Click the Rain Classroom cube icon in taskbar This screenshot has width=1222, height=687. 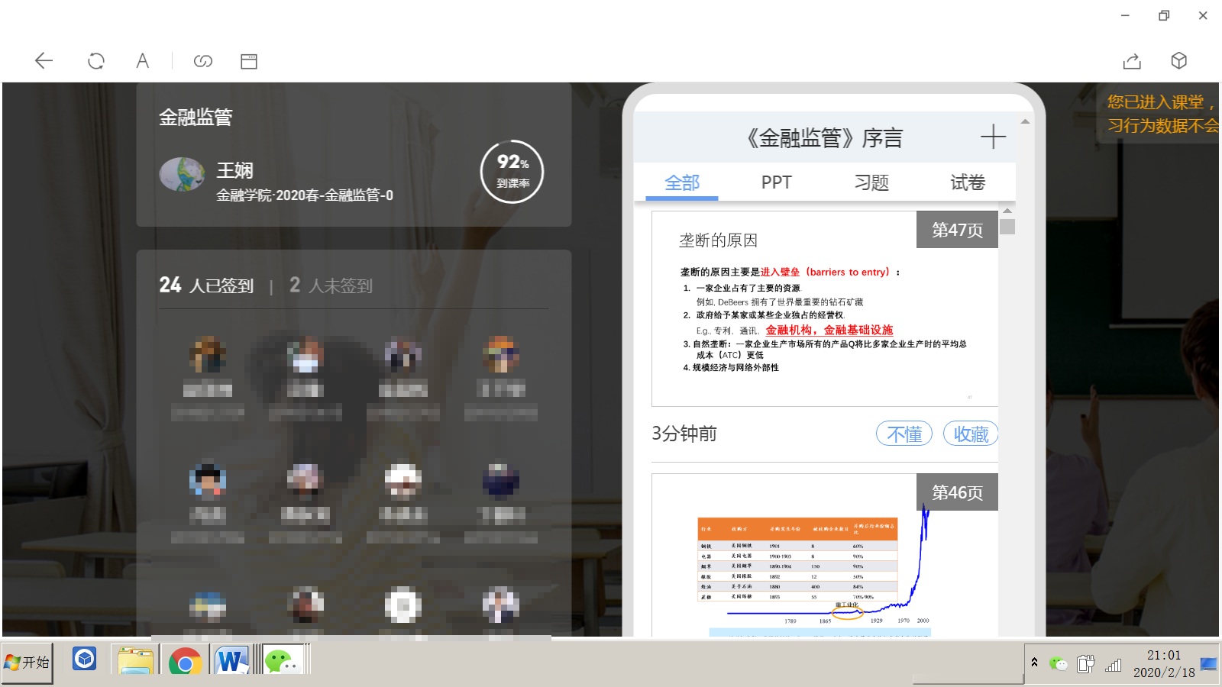(x=84, y=660)
